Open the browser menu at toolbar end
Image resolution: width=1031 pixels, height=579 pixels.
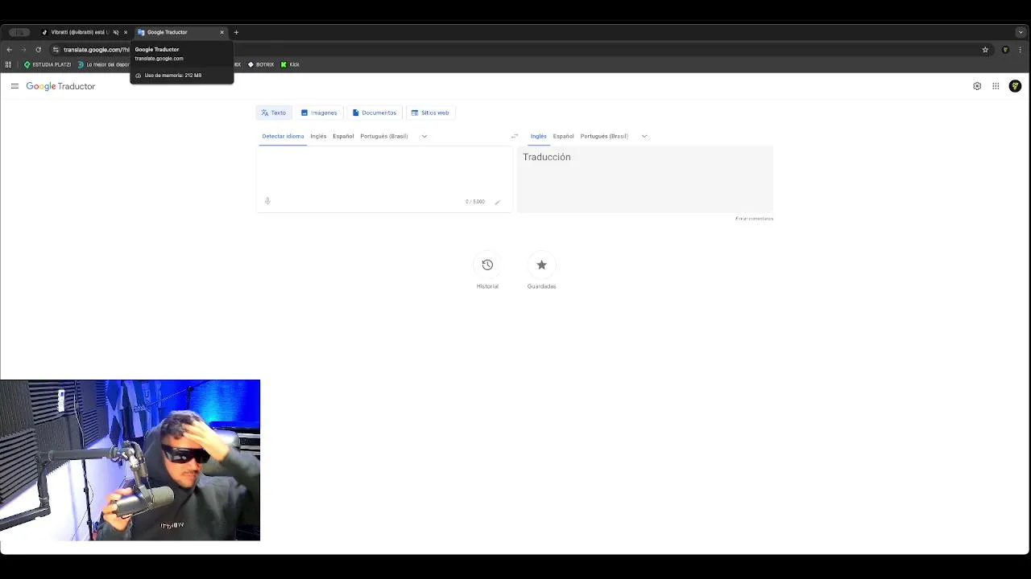(1021, 50)
